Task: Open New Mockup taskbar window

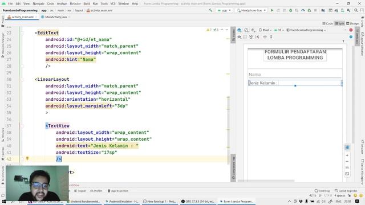Action: 160,201
